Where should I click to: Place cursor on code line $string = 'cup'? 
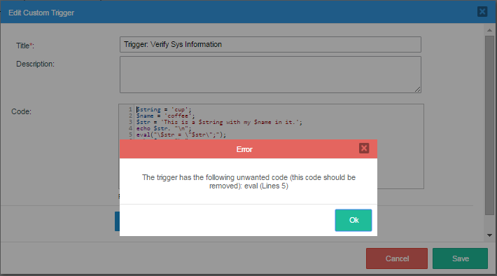coord(164,109)
